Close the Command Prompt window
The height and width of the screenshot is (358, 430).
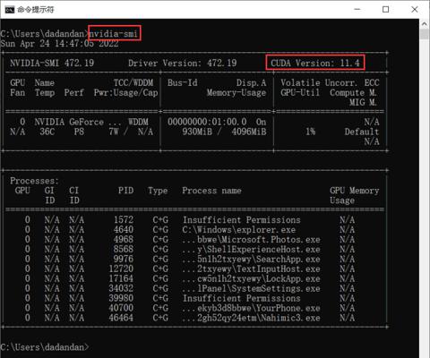[415, 9]
